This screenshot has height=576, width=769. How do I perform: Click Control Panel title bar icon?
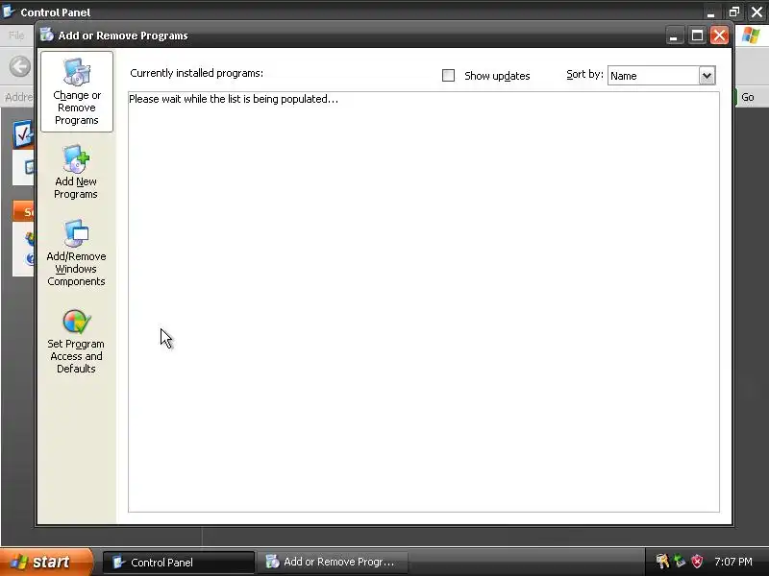9,11
